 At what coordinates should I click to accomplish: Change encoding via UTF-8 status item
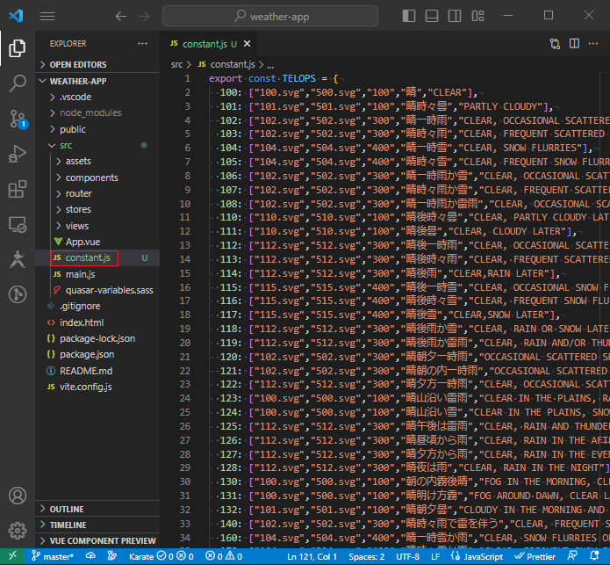coord(408,556)
